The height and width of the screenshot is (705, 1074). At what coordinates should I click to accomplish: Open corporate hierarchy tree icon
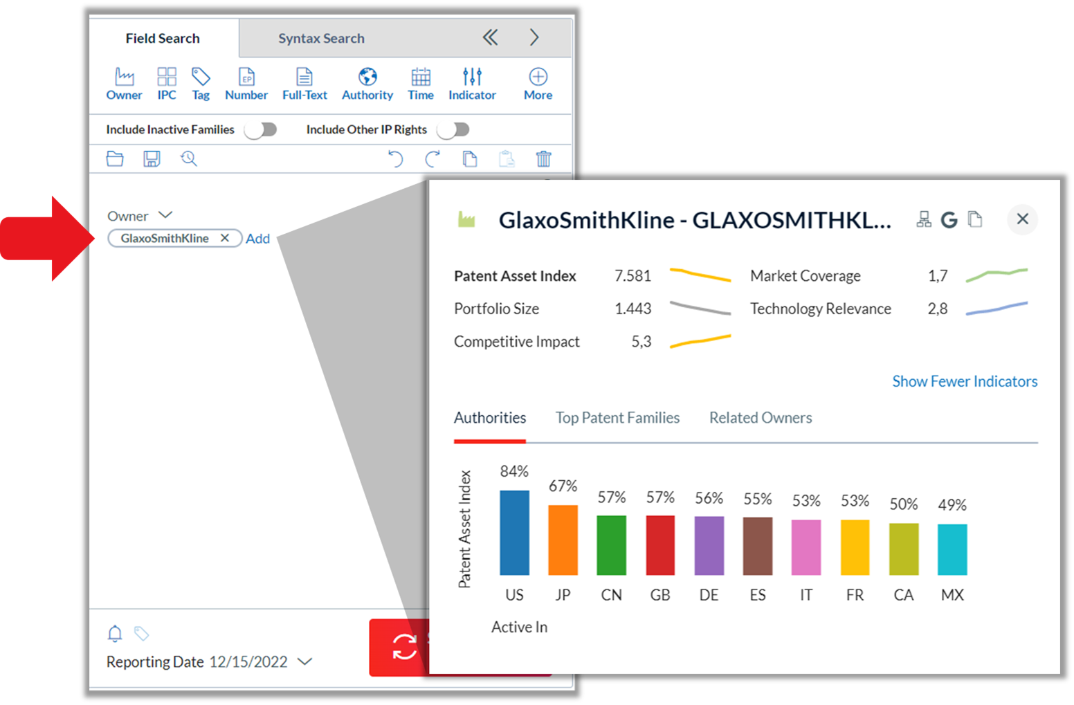[x=924, y=219]
